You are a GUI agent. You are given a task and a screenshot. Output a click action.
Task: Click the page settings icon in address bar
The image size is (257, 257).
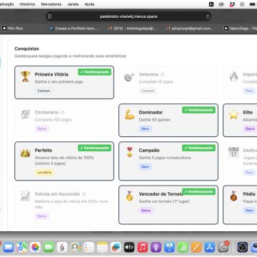point(49,16)
